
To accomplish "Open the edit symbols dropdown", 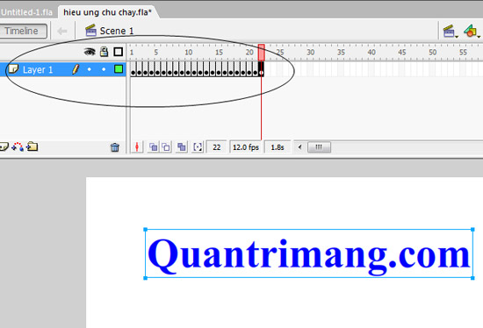I will tap(472, 32).
